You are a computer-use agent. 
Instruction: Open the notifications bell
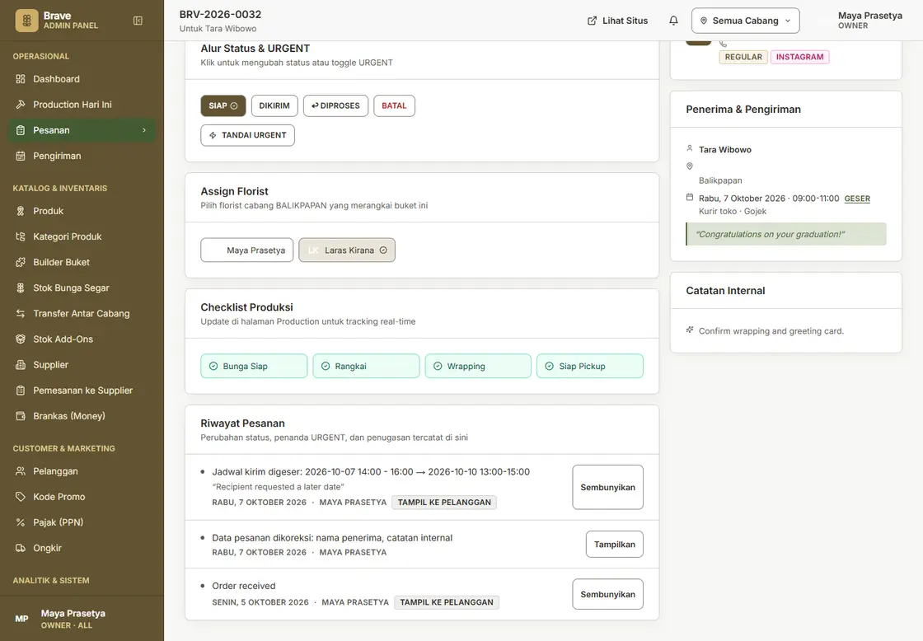tap(673, 21)
